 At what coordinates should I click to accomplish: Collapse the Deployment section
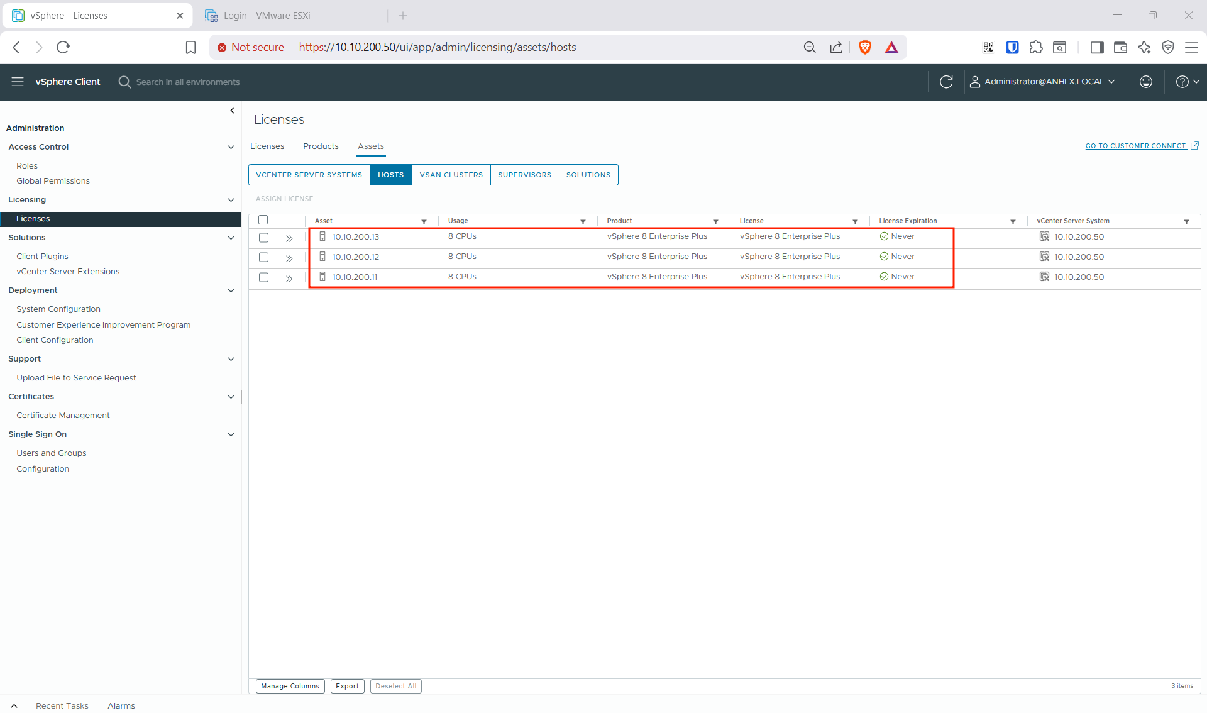pos(231,290)
